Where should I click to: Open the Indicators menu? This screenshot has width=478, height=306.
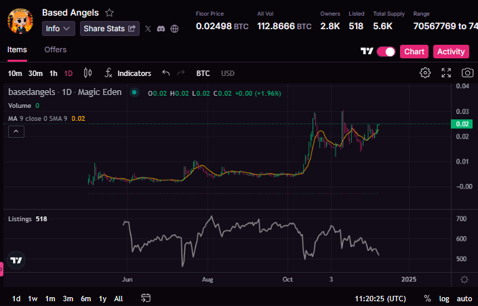128,73
